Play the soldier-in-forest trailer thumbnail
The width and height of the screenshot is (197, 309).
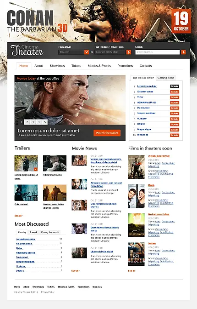click(x=26, y=163)
